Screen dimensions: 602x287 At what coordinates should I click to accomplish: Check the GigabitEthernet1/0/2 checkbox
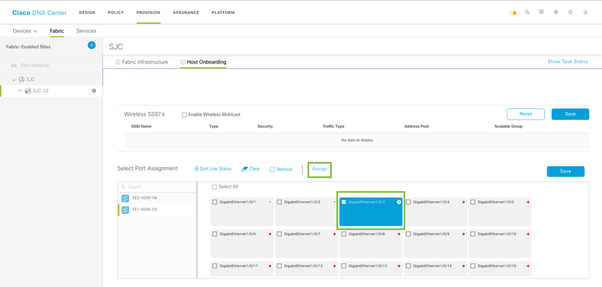(280, 202)
